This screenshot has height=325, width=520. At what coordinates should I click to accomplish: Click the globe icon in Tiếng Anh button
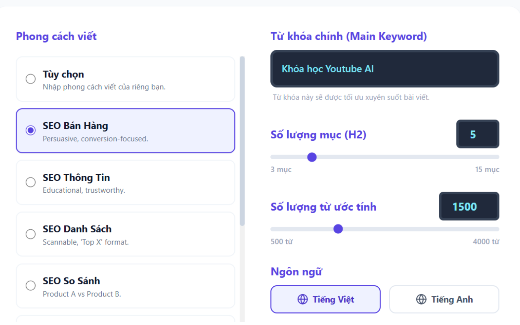tap(421, 299)
